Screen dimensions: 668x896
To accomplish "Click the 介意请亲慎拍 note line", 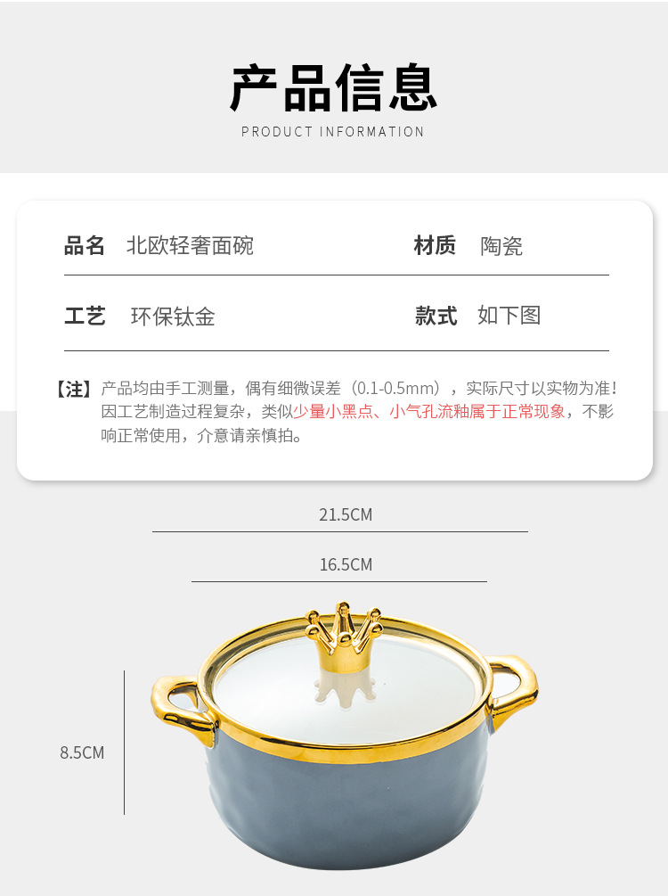I will [244, 436].
